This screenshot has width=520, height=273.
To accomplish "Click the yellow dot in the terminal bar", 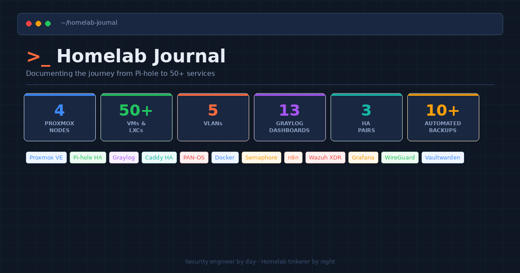I will (39, 23).
